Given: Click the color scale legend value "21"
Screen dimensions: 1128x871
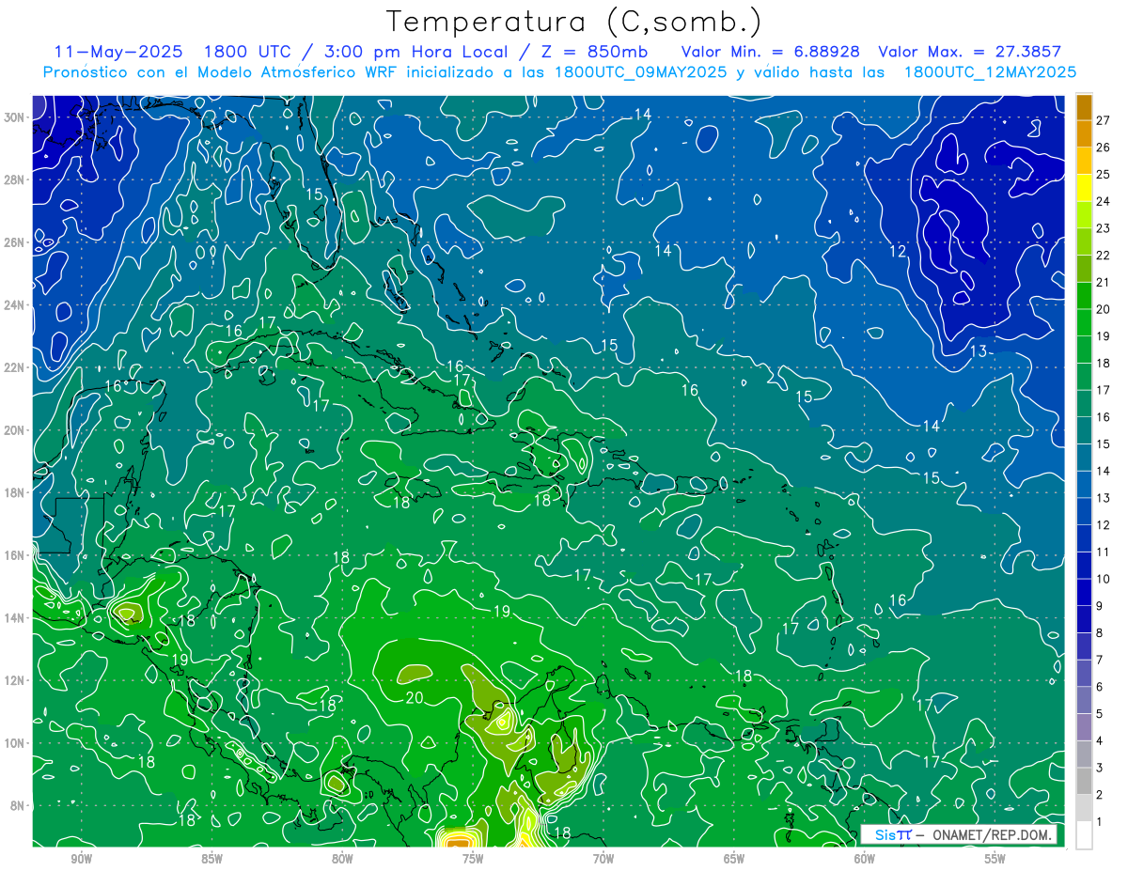Looking at the screenshot, I should coord(1103,282).
